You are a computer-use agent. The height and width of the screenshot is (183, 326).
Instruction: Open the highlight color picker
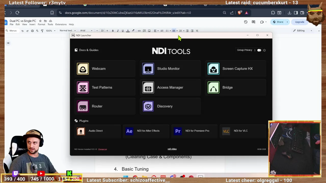tap(133, 31)
